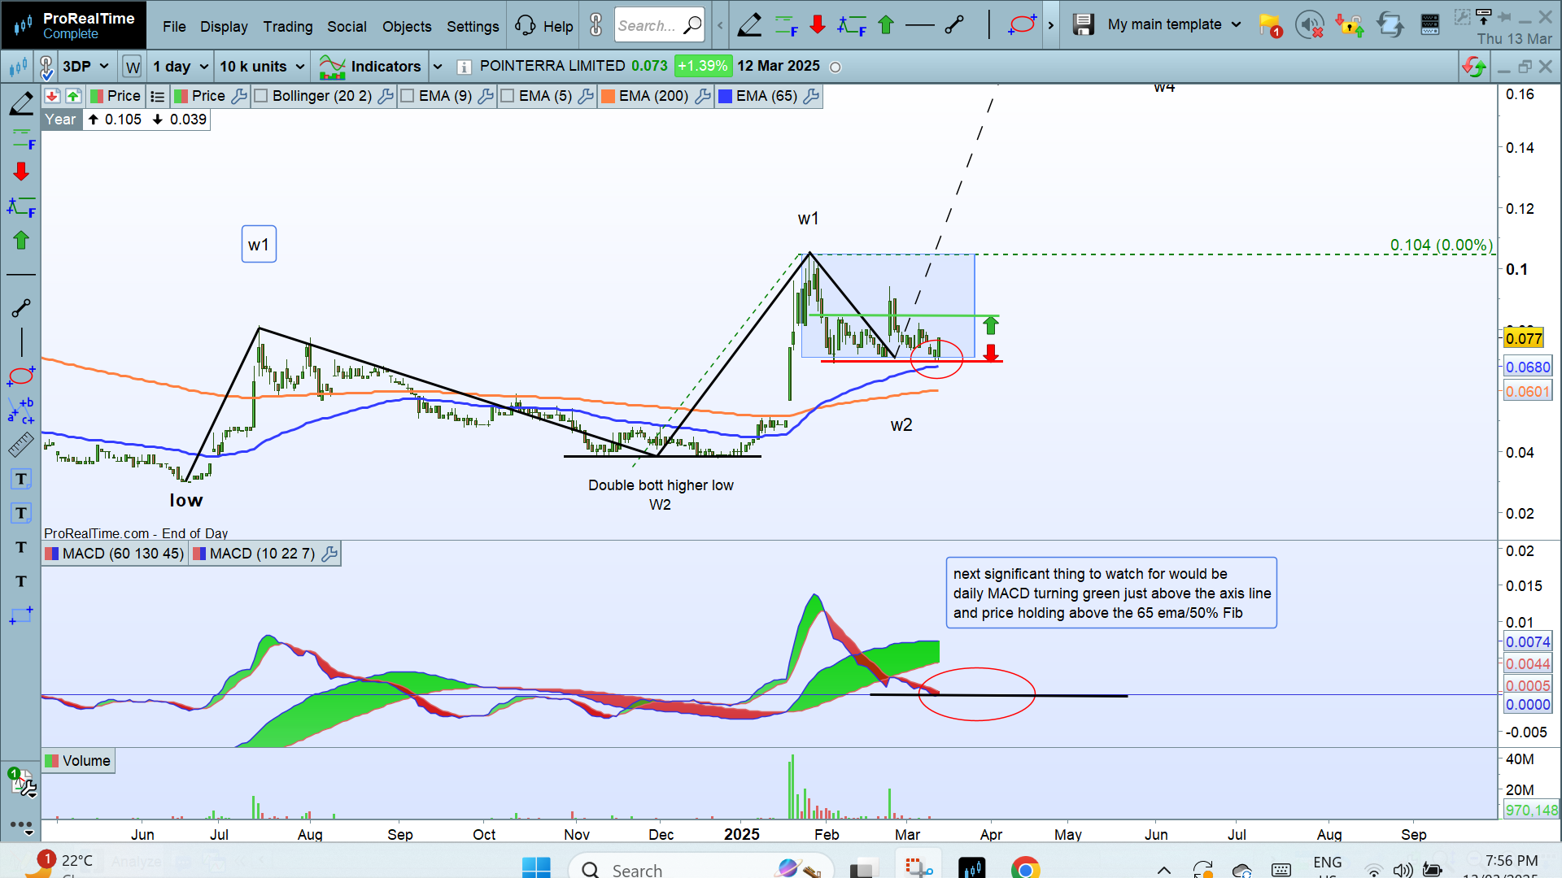1562x878 pixels.
Task: Click the ProRealTime search input field
Action: pos(659,26)
